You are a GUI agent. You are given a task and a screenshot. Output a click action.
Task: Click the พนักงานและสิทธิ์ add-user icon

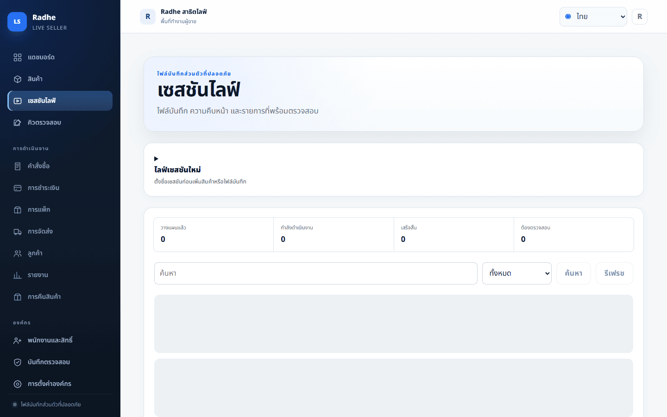pyautogui.click(x=18, y=341)
